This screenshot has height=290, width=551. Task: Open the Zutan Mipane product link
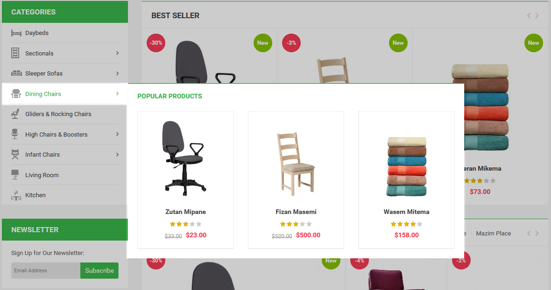click(185, 212)
